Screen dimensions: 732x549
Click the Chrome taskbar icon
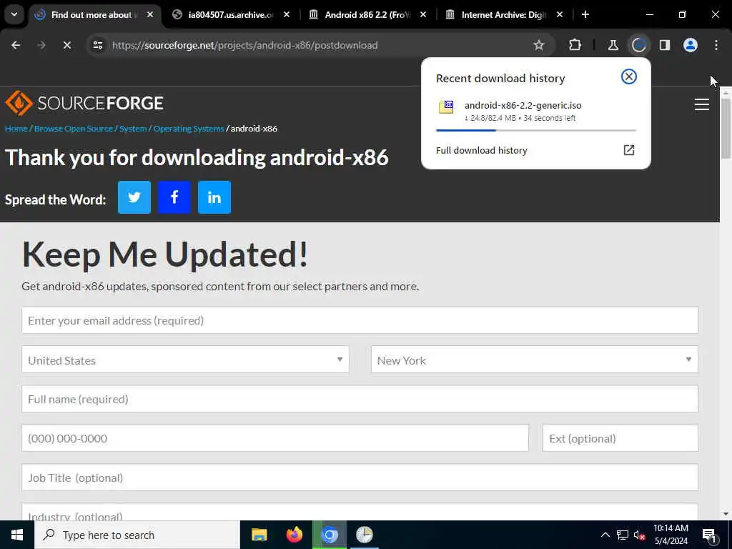tap(330, 535)
